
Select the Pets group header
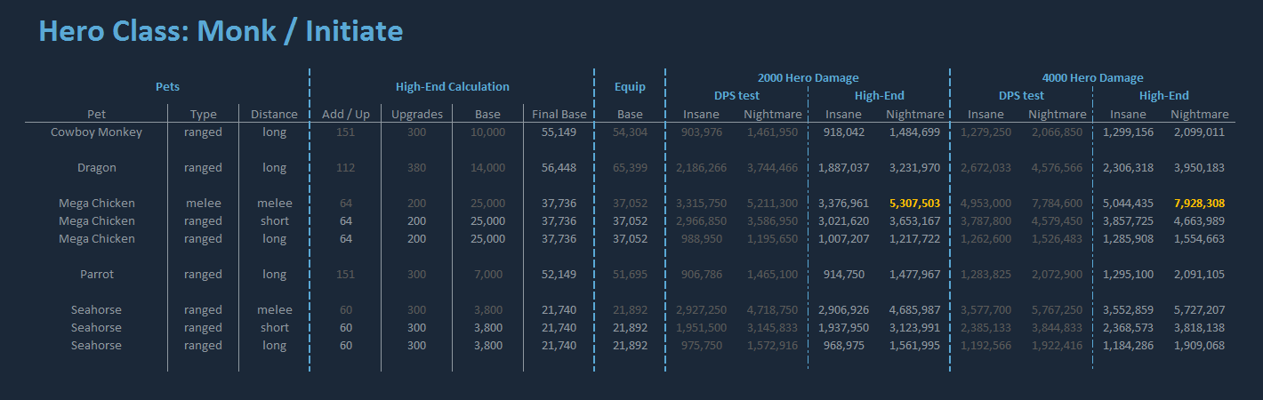pyautogui.click(x=167, y=87)
